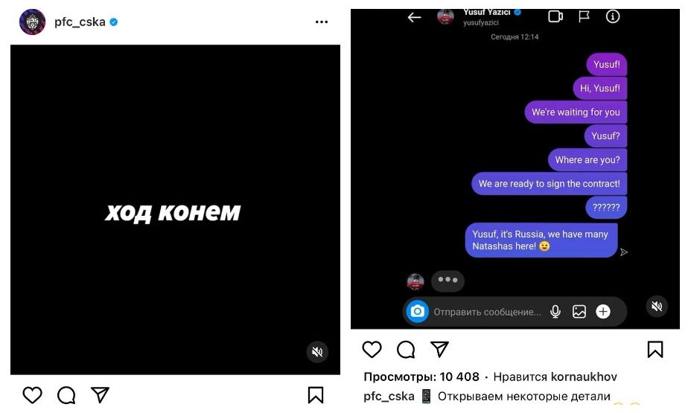Share the left post via paper plane
Viewport: 691px width, 413px height.
(x=100, y=394)
